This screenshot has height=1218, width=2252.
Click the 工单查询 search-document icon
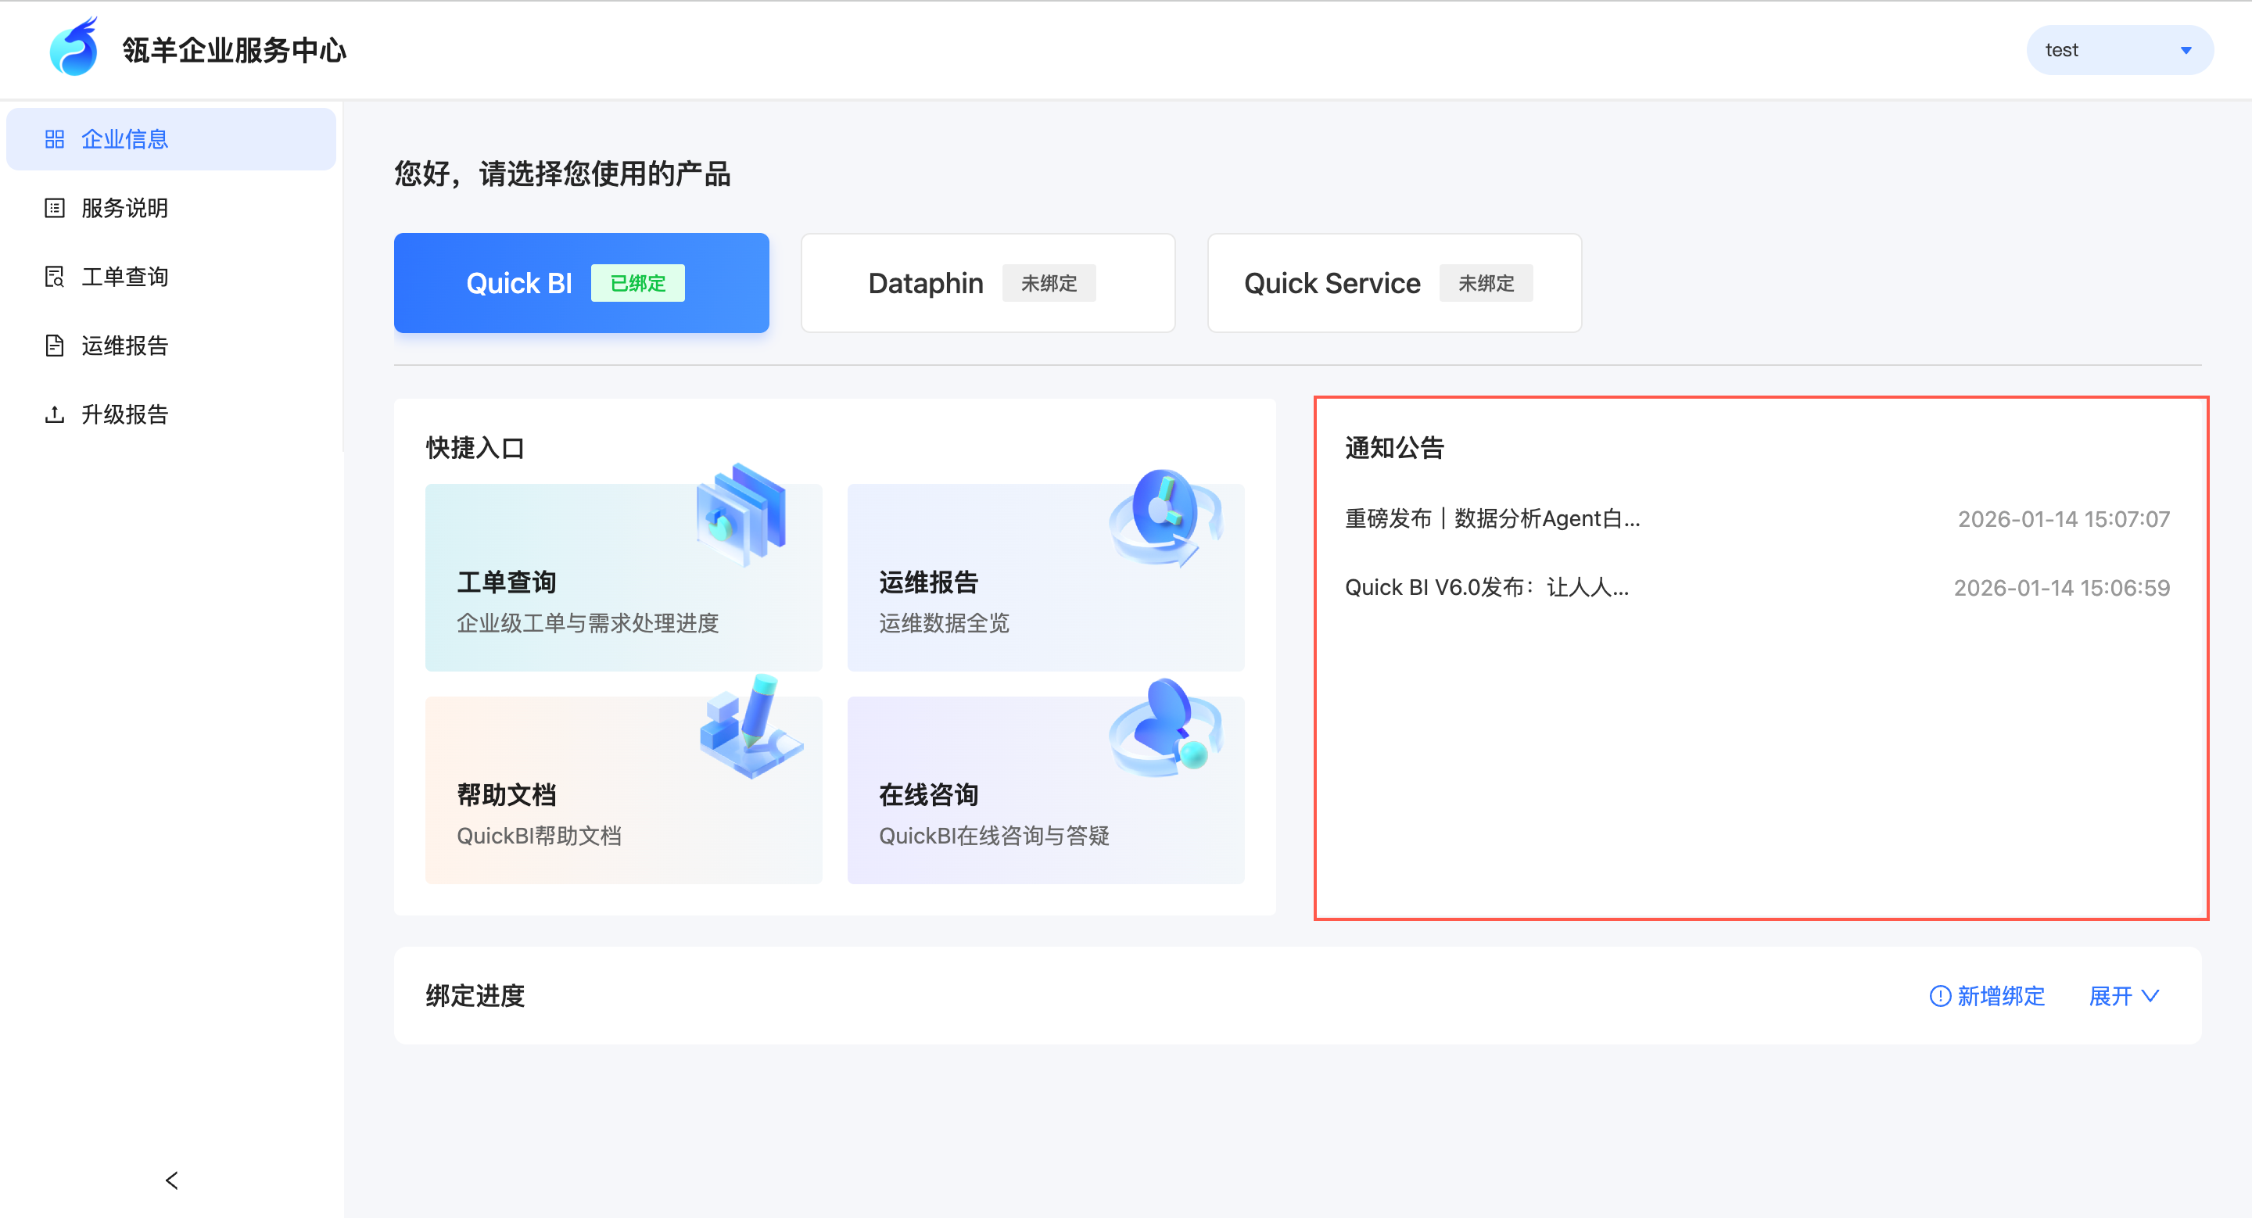pos(54,277)
